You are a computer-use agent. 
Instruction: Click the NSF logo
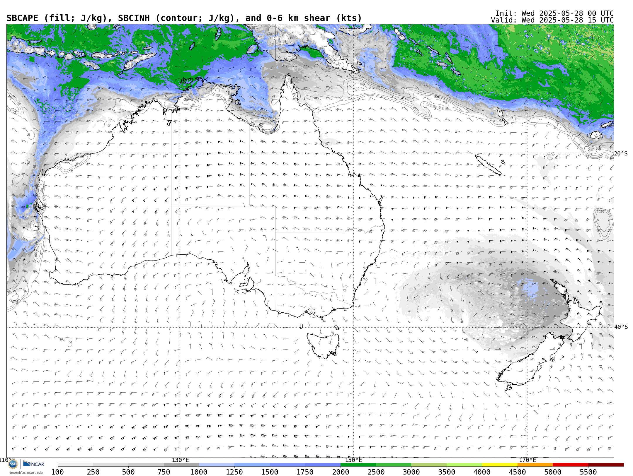(13, 464)
